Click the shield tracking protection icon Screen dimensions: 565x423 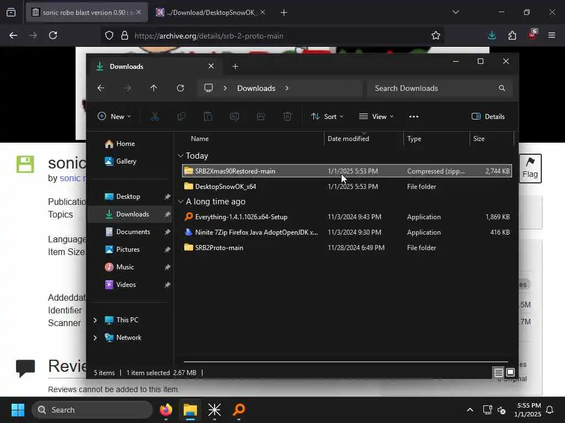pos(109,35)
